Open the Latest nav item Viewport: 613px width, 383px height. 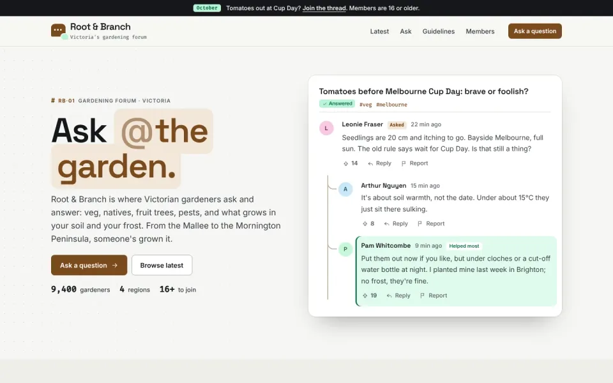[379, 31]
